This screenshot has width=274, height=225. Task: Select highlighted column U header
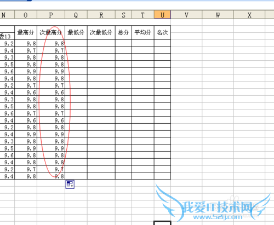point(162,15)
